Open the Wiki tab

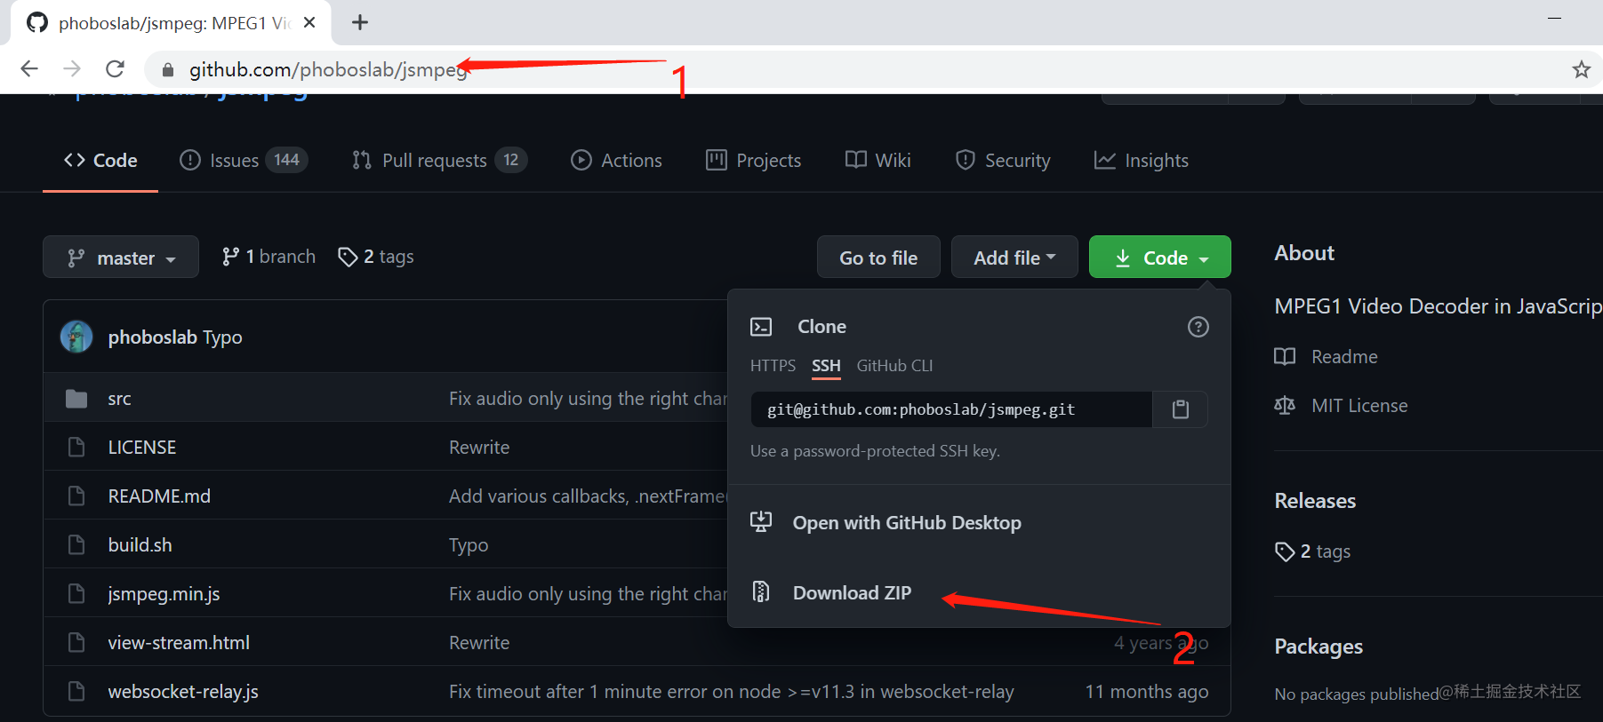[878, 161]
